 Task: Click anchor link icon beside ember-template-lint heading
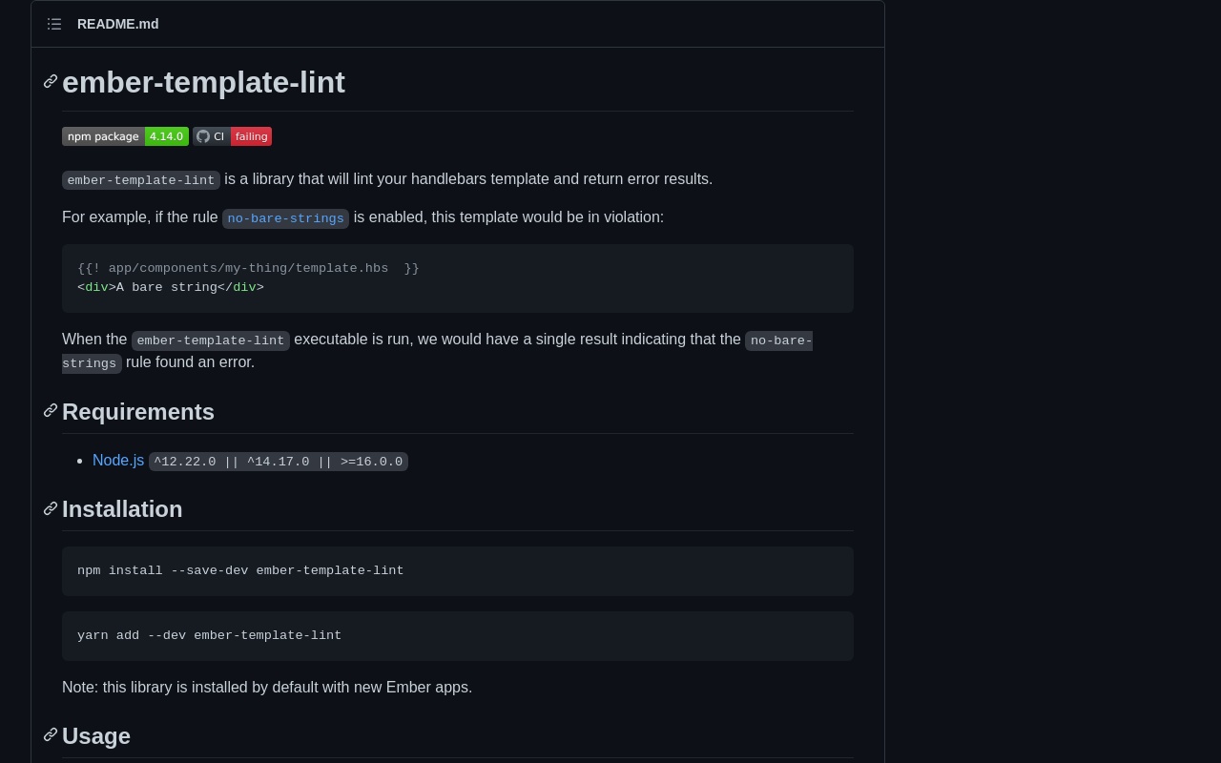tap(51, 82)
